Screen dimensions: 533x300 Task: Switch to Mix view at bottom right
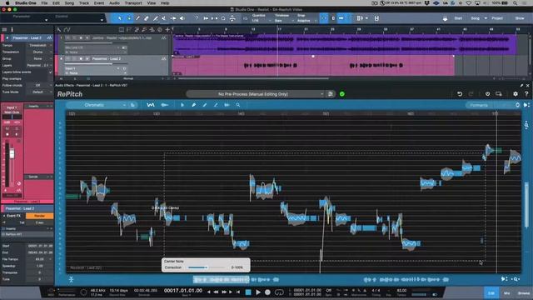pos(507,292)
